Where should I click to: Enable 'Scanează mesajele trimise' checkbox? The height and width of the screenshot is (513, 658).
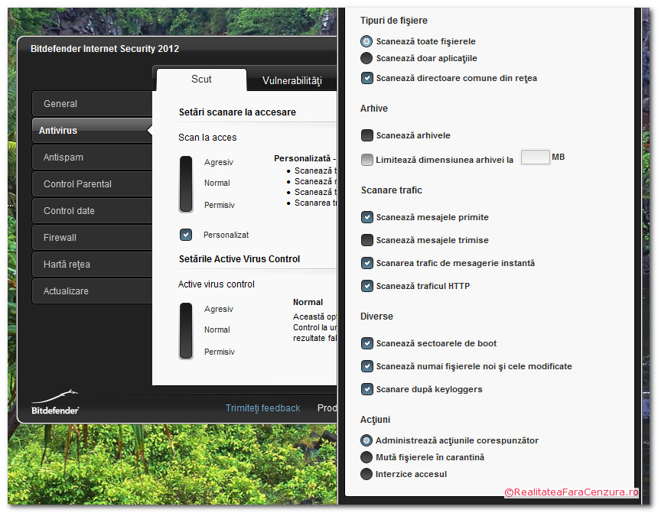(366, 240)
